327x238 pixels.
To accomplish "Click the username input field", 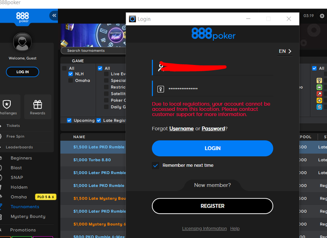I will [x=213, y=67].
